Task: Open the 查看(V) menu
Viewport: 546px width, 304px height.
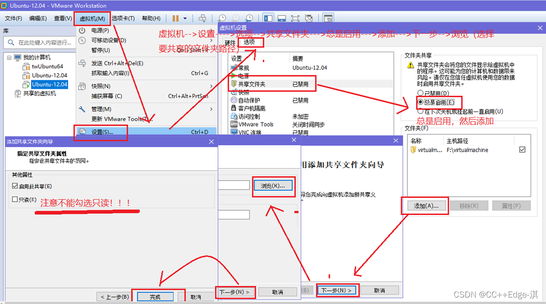Action: (x=63, y=18)
